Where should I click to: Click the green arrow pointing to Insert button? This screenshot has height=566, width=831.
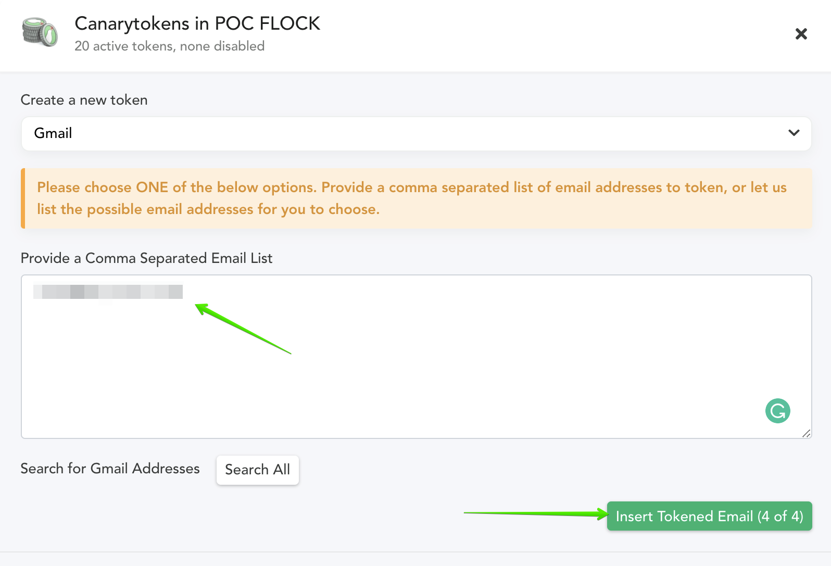click(x=536, y=514)
